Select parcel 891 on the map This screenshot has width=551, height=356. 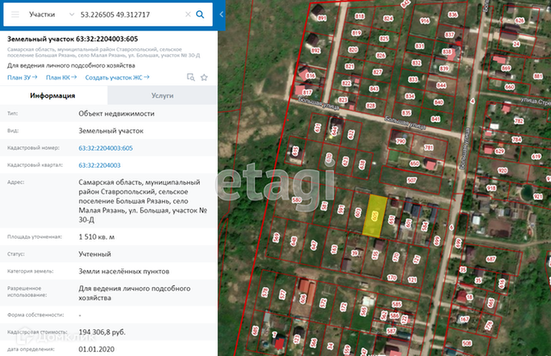pos(322,18)
